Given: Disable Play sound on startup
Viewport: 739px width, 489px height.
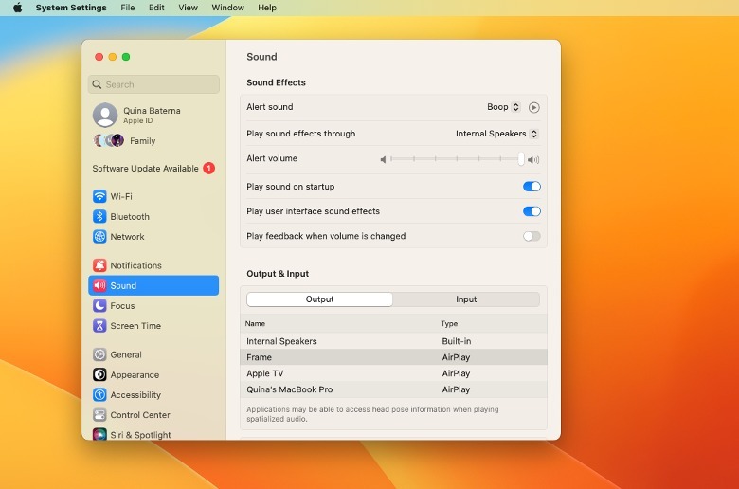Looking at the screenshot, I should pyautogui.click(x=532, y=187).
